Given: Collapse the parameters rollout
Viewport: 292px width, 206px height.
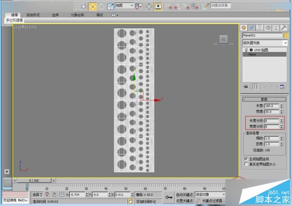Looking at the screenshot, I should click(264, 99).
